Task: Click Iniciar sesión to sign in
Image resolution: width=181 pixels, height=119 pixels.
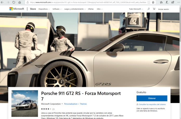Action: click(x=163, y=9)
